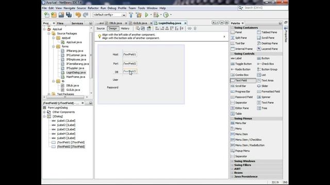The width and height of the screenshot is (330, 185).
Task: Select jTextField1 on the design canvas
Action: 130,54
